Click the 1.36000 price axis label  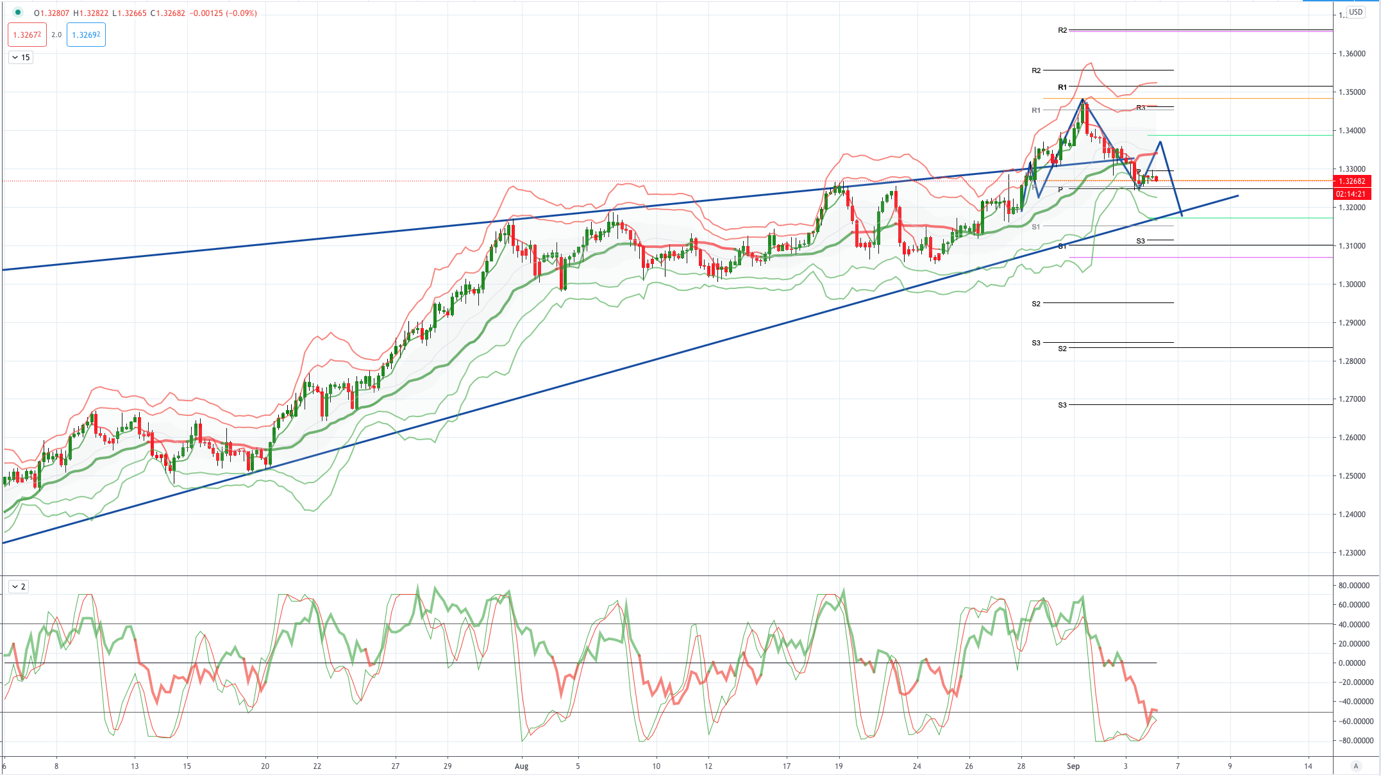[1352, 54]
